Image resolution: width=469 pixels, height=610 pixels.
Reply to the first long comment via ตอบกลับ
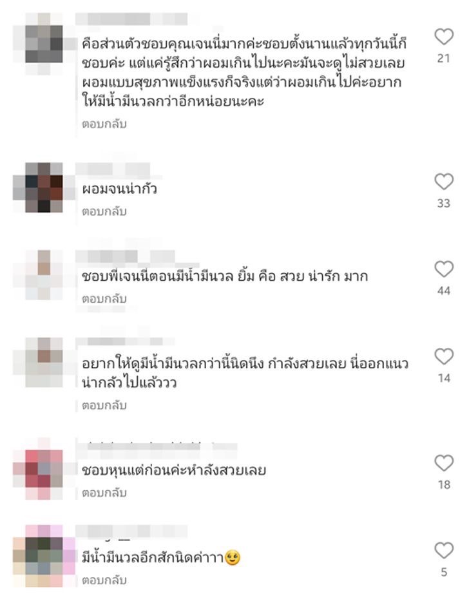pos(104,124)
